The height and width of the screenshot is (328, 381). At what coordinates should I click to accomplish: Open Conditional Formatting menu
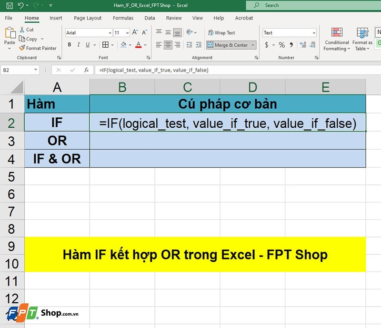click(337, 39)
